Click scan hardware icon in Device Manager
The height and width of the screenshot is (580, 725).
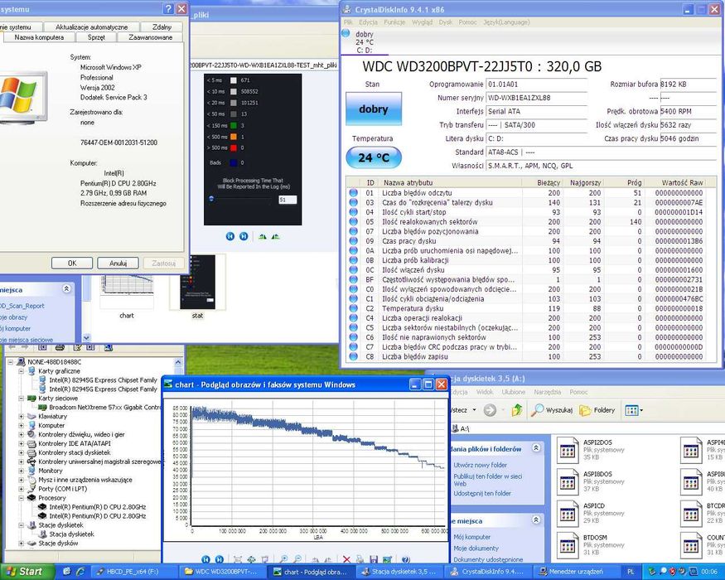pyautogui.click(x=109, y=348)
